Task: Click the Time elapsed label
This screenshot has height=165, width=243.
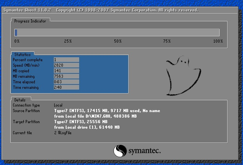Action: point(24,82)
